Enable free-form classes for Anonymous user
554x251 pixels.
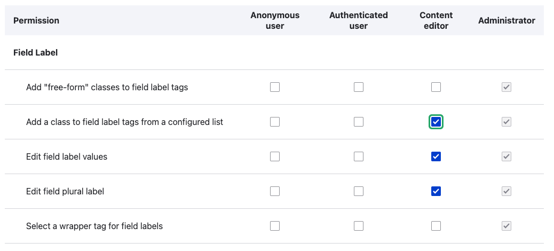coord(274,87)
